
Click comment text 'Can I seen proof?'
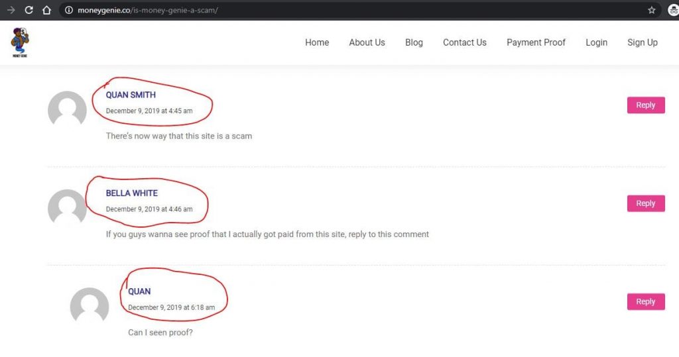coord(160,332)
